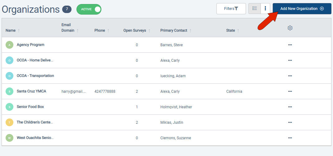
Task: Open column settings gear icon
Action: (290, 28)
